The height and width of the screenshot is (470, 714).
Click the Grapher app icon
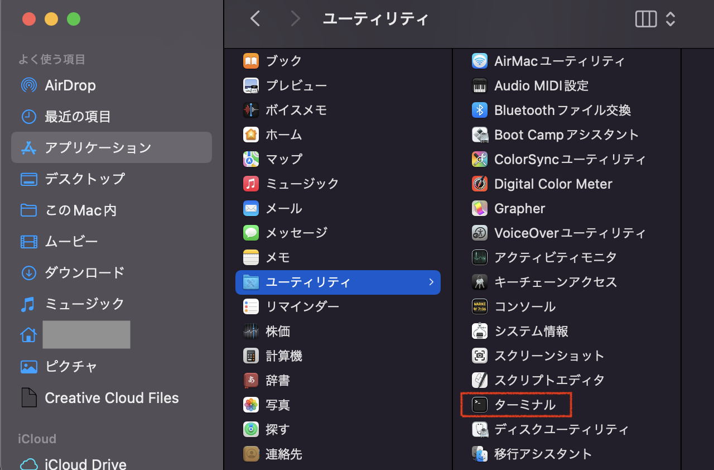point(480,208)
